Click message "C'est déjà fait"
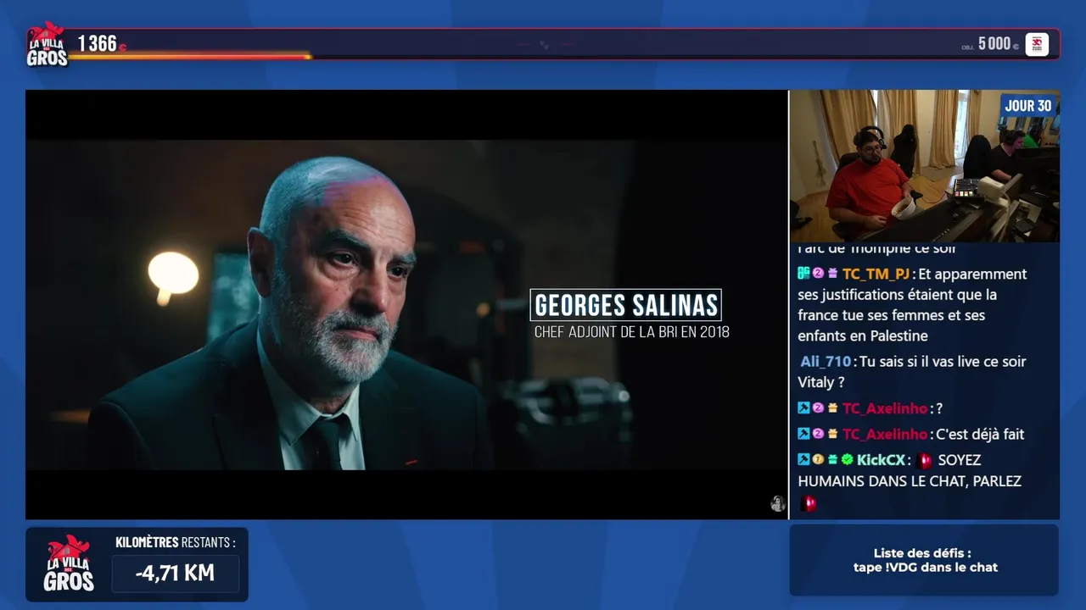This screenshot has width=1086, height=610. point(980,434)
